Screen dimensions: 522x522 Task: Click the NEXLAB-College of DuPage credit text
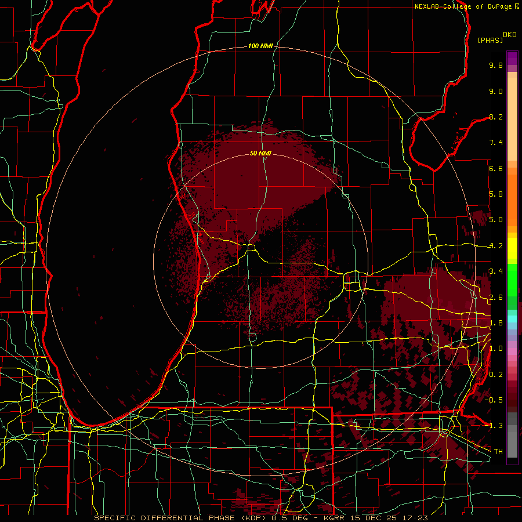[463, 6]
